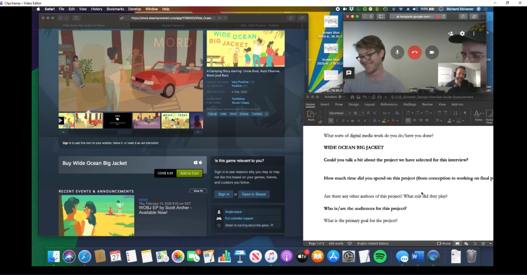Open Keynote from the Dock
The width and height of the screenshot is (527, 275).
240,257
